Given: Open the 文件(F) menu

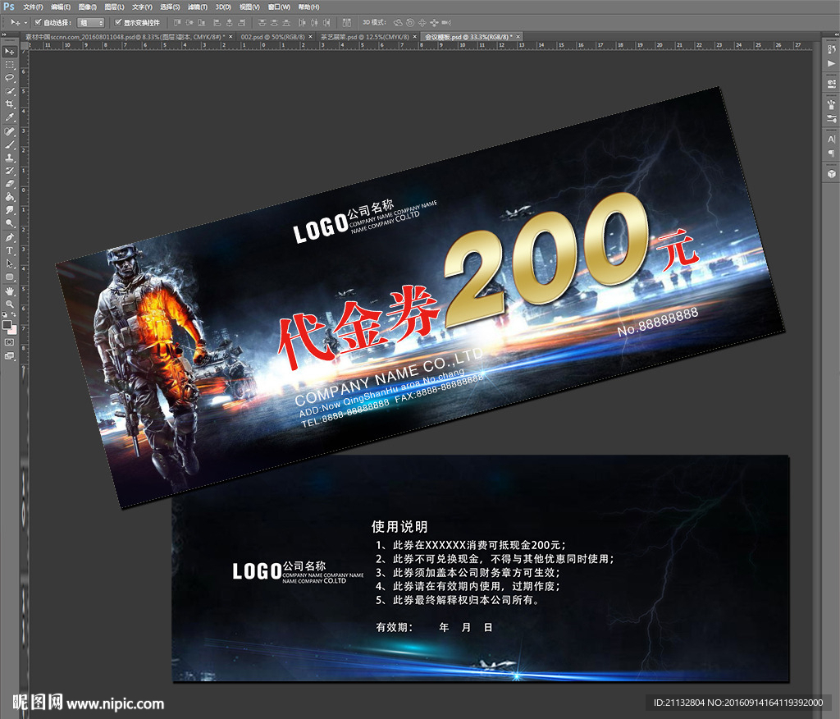Looking at the screenshot, I should pos(33,7).
